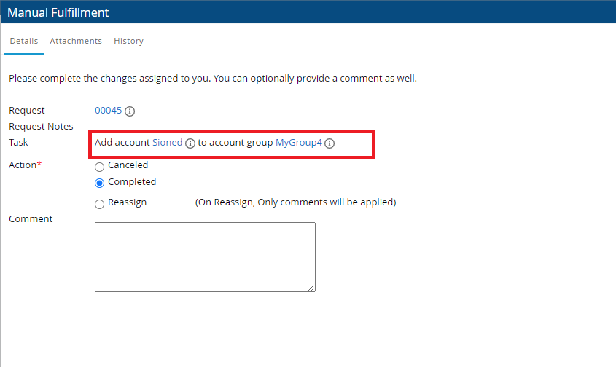This screenshot has height=367, width=616.
Task: Select the Canceled radio button
Action: coord(100,167)
